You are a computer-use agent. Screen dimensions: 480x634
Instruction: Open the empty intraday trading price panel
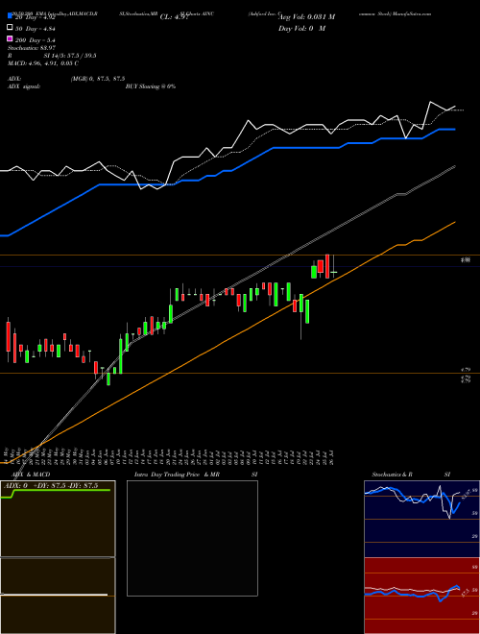(x=192, y=538)
